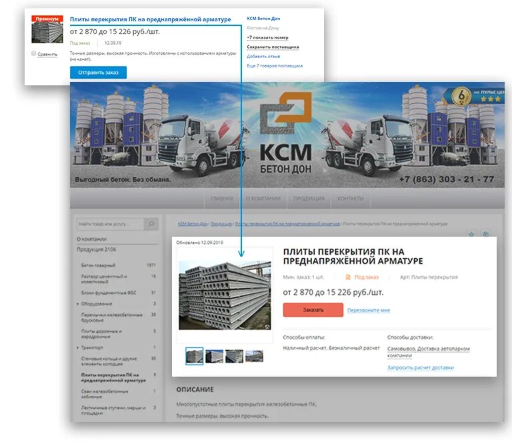Open Еще 7 товаров поставщика link
The image size is (512, 448).
[275, 66]
